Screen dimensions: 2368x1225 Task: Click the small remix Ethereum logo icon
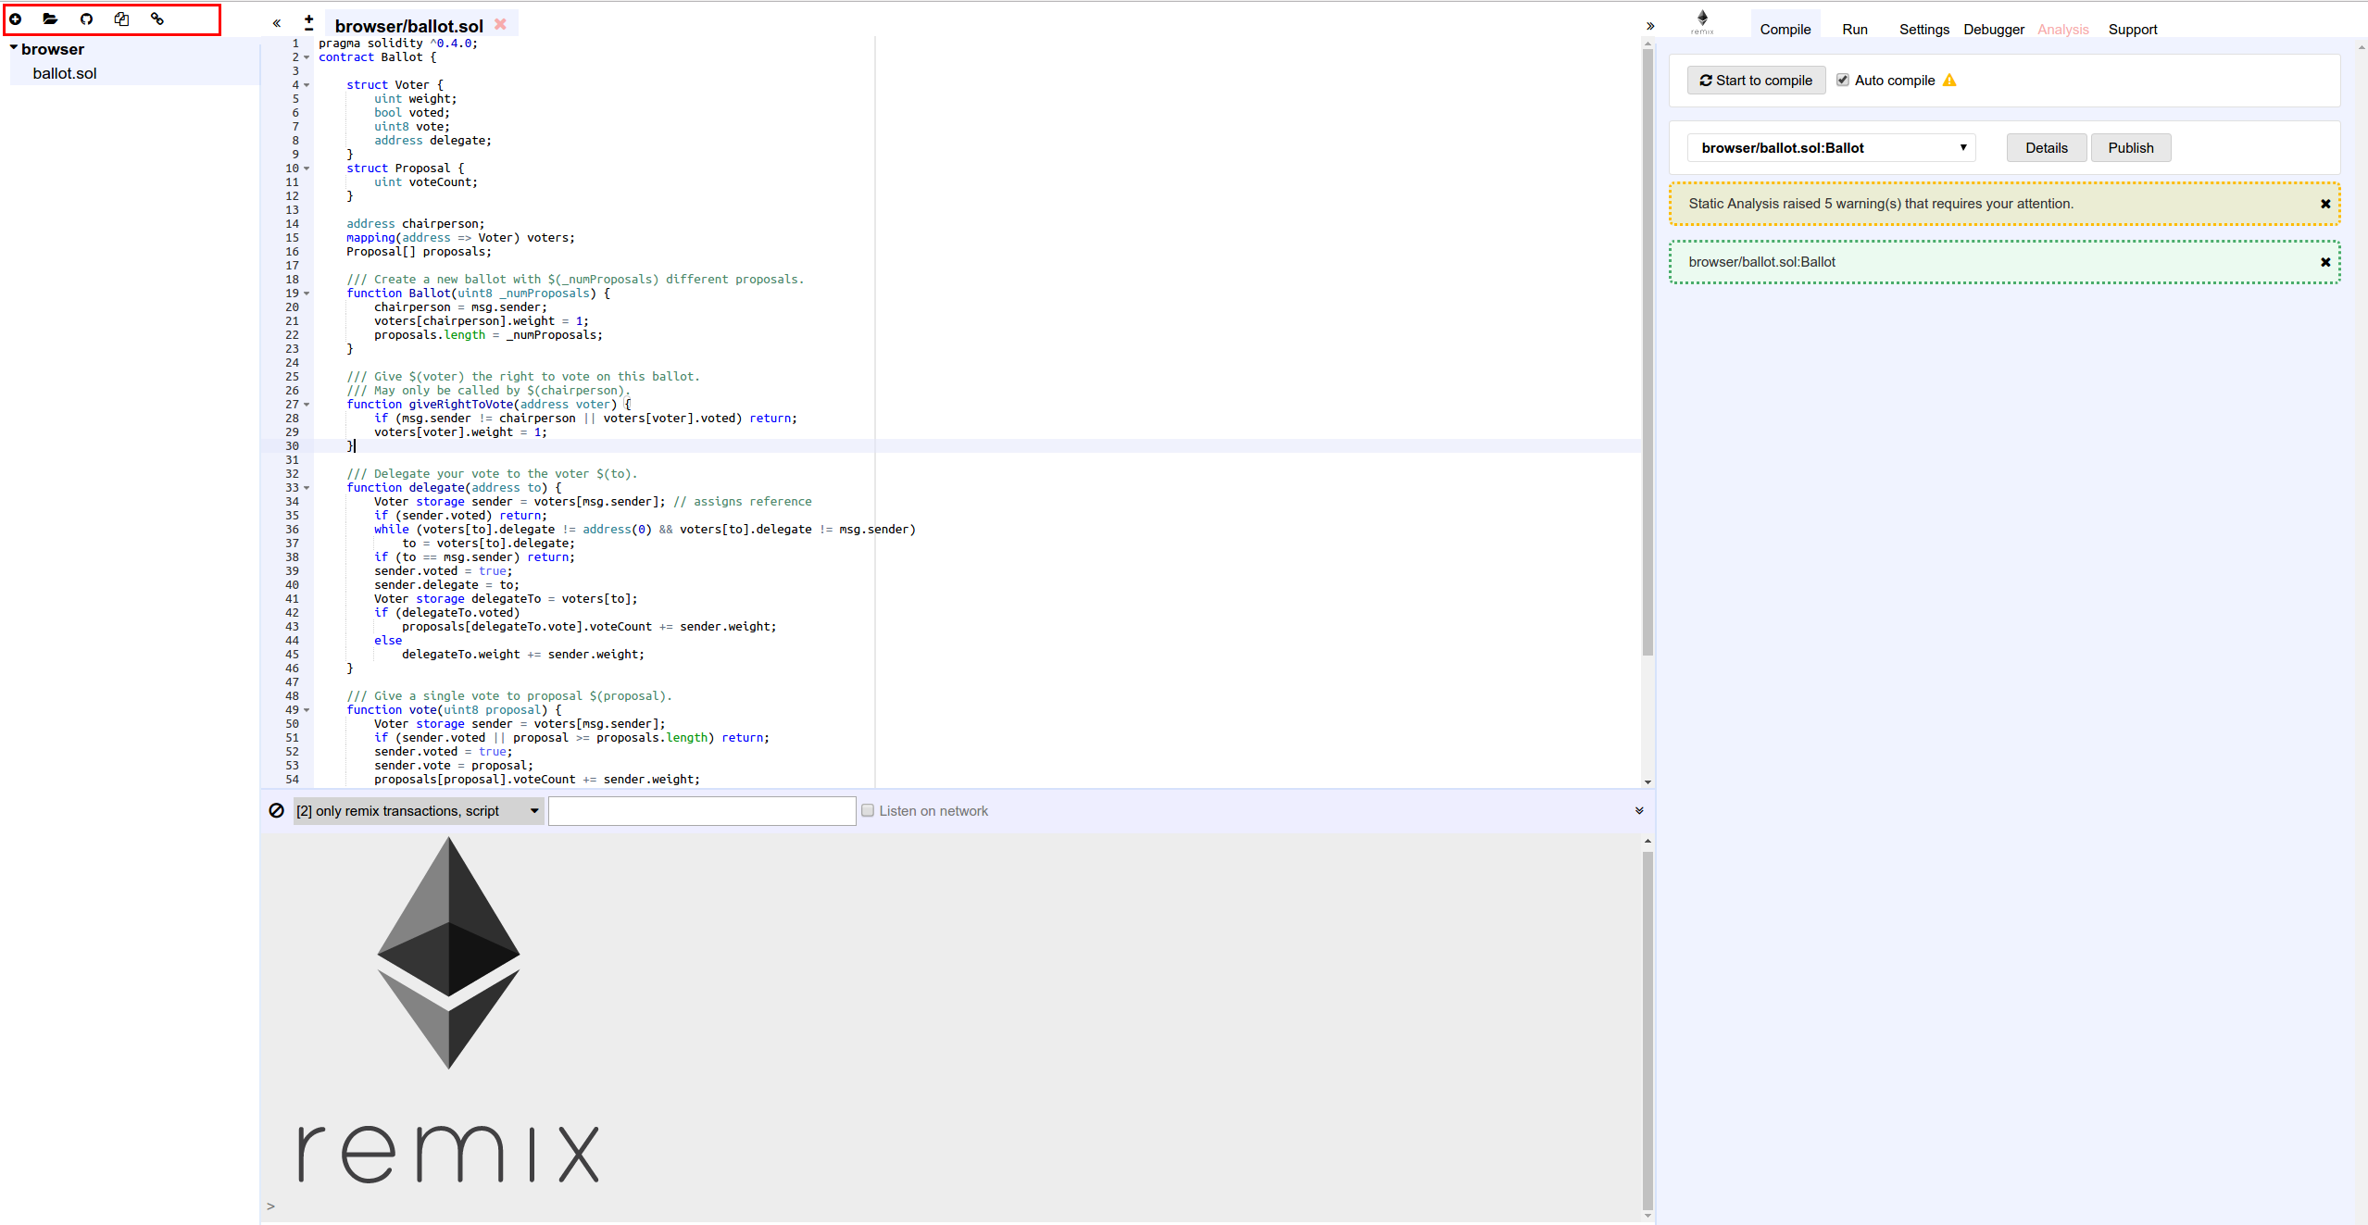coord(1702,22)
